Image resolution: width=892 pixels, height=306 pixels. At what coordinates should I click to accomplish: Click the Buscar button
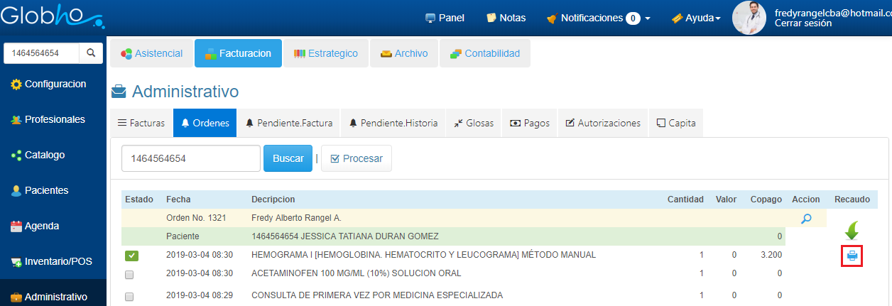tap(288, 159)
